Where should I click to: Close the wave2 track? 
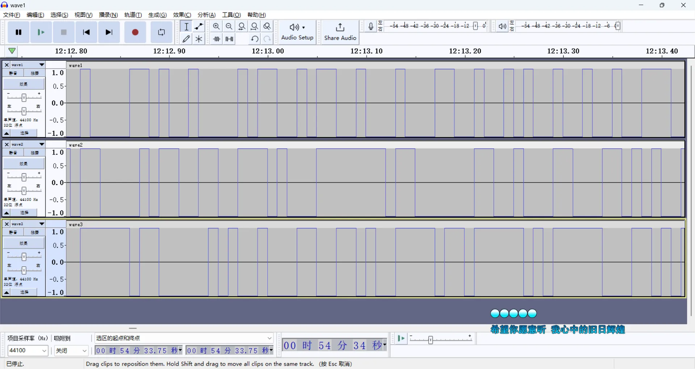point(7,144)
